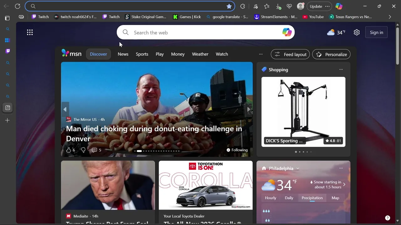The image size is (401, 225).
Task: Click the Update button in toolbar
Action: tap(319, 6)
